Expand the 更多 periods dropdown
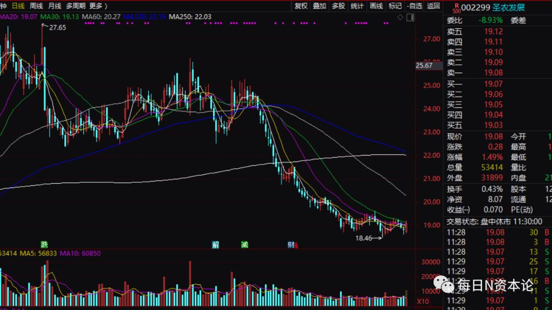 tap(98, 6)
